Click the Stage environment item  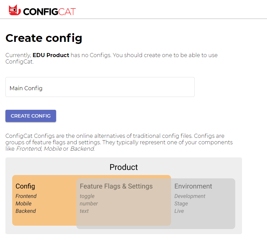click(181, 204)
